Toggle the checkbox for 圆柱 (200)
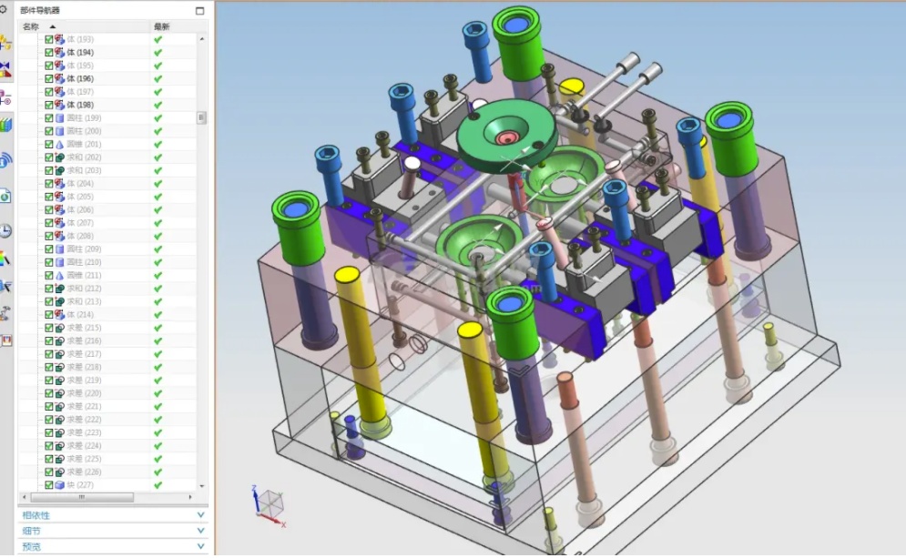This screenshot has width=906, height=558. pyautogui.click(x=48, y=131)
